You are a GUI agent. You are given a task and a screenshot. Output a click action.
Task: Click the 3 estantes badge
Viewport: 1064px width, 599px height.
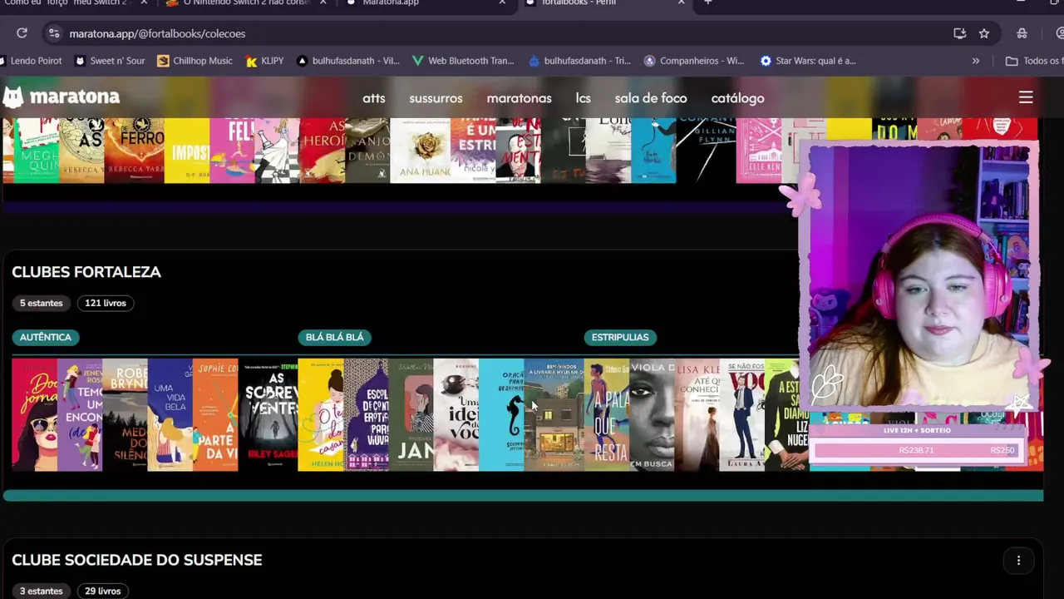pos(42,591)
